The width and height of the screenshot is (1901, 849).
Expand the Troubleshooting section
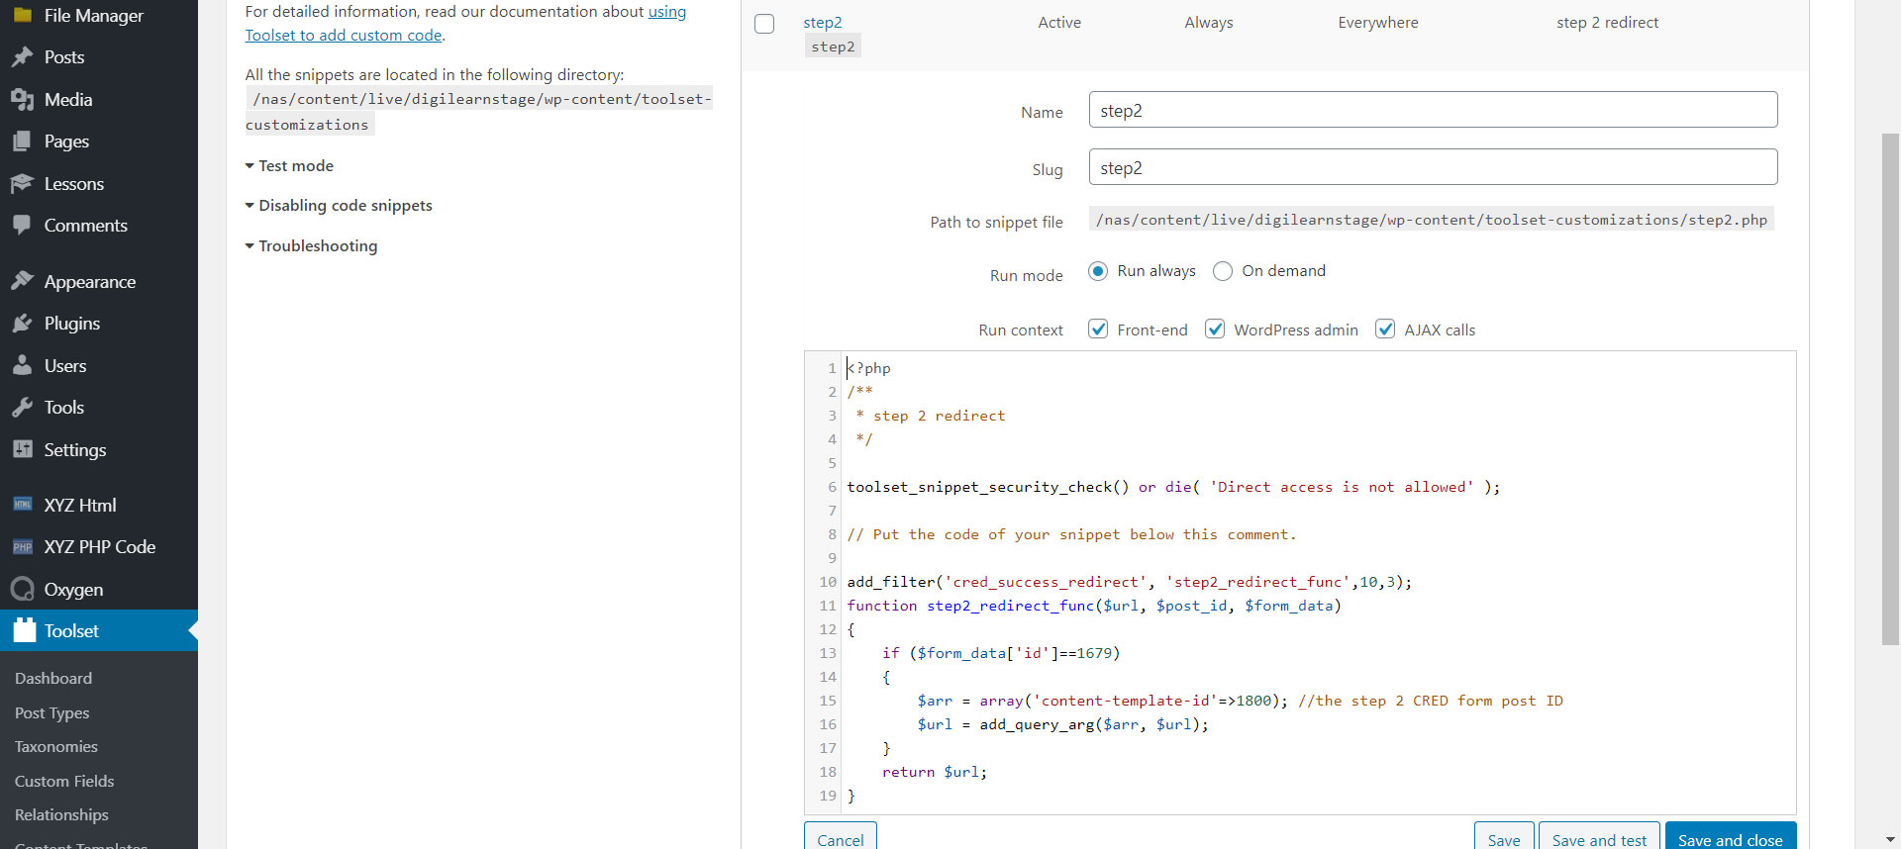click(x=311, y=246)
